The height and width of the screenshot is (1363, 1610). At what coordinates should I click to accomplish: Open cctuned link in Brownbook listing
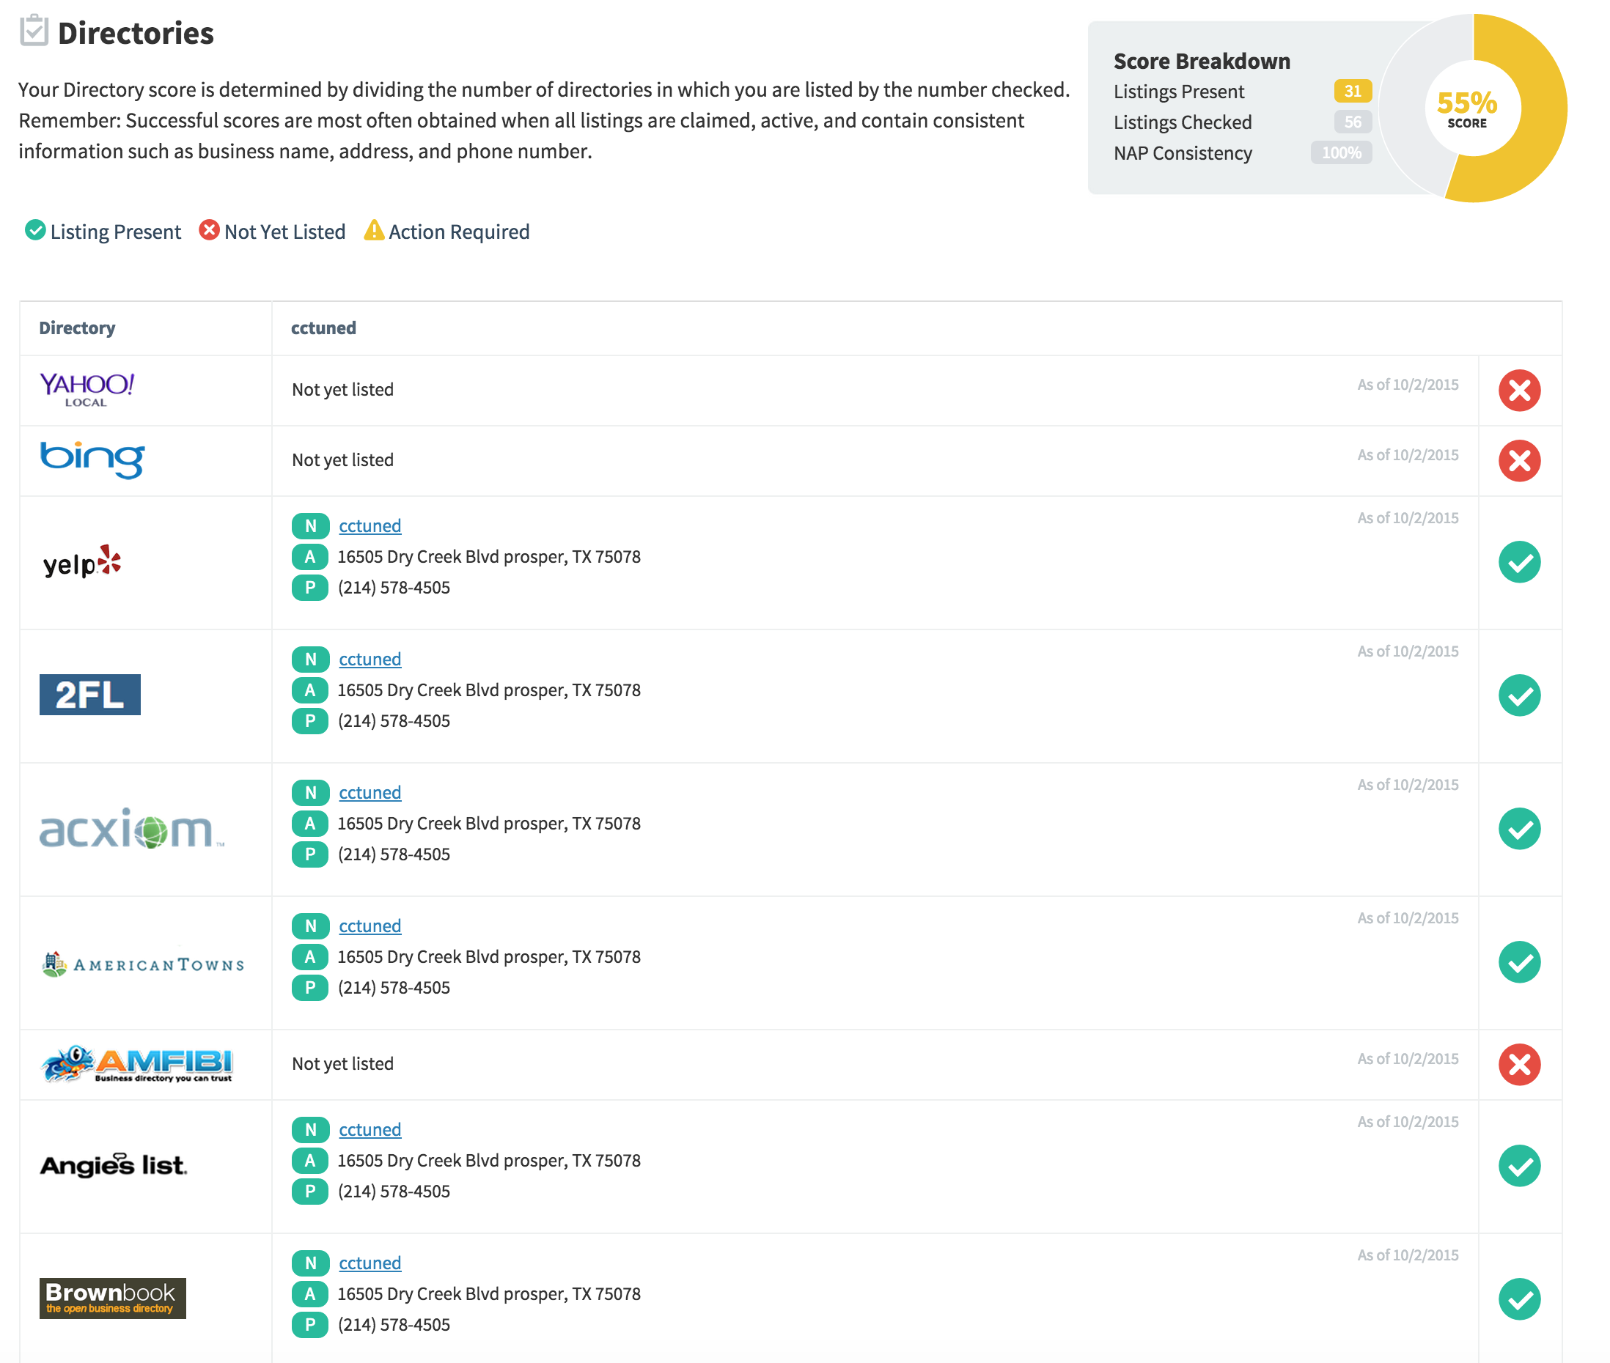(x=370, y=1263)
